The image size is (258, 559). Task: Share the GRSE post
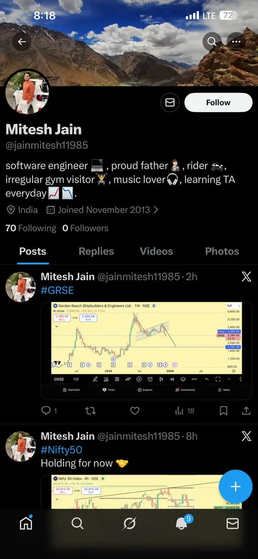pyautogui.click(x=246, y=411)
